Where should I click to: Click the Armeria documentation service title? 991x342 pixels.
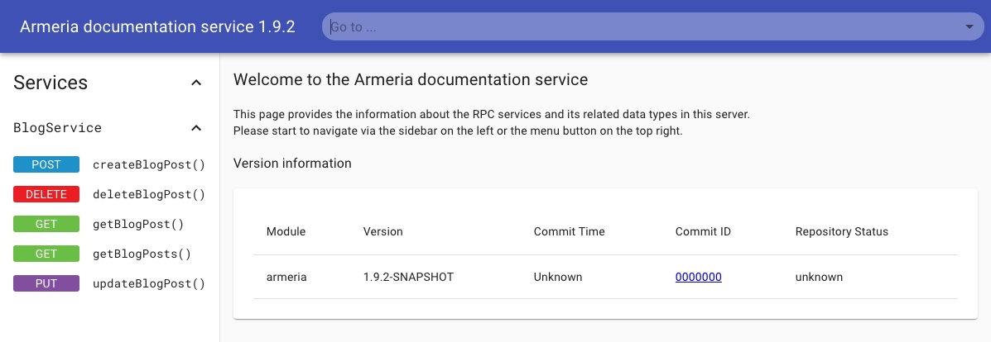click(157, 26)
